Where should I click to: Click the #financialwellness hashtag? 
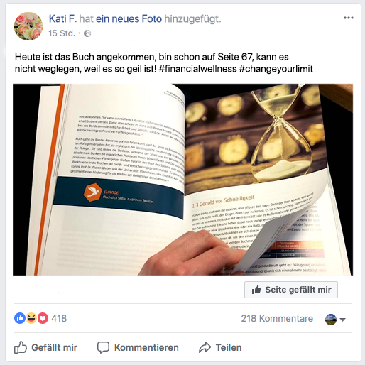click(197, 69)
